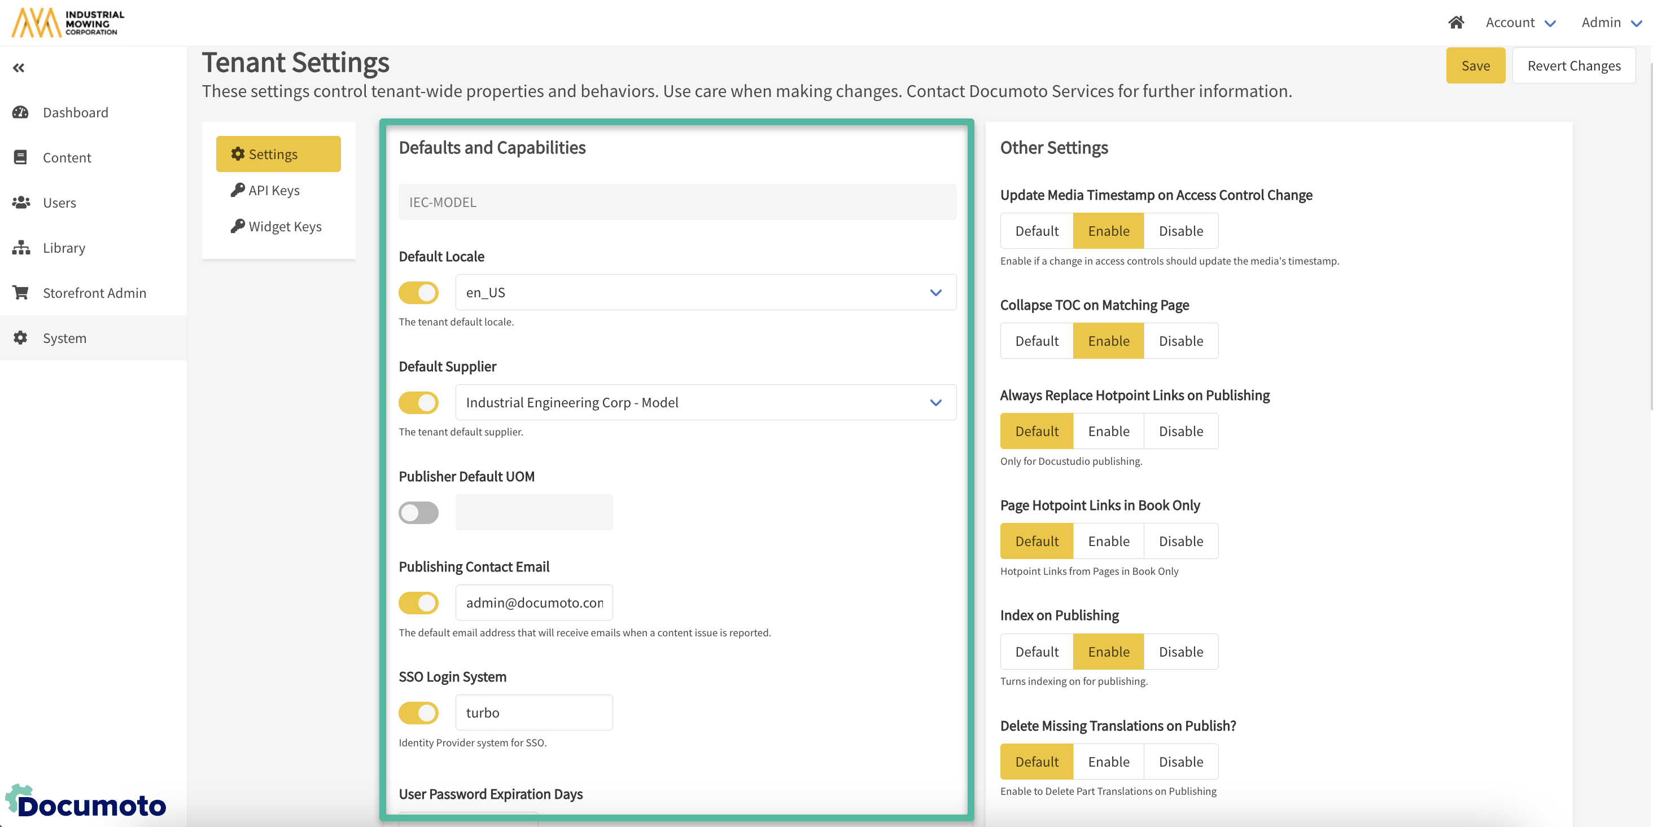The image size is (1653, 827).
Task: Click the Revert Changes button
Action: pos(1573,65)
